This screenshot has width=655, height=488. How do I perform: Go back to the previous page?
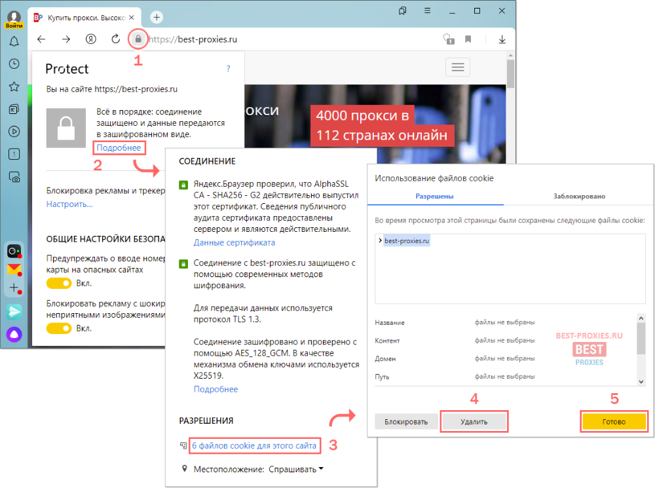click(41, 39)
